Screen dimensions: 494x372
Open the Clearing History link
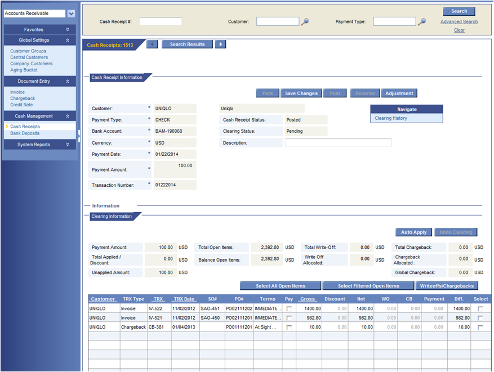391,118
